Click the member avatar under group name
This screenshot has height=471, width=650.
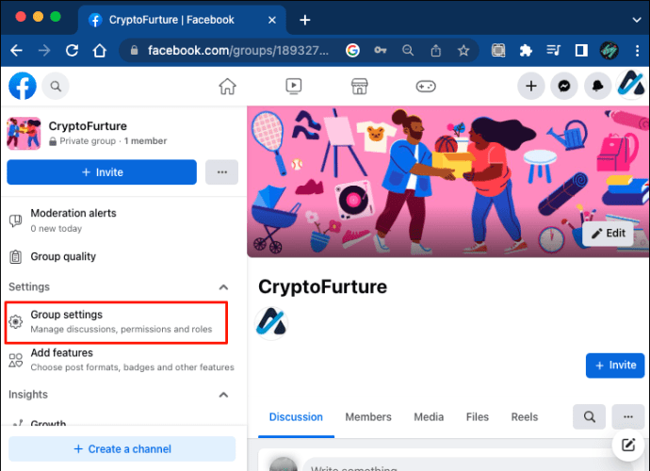coord(271,323)
